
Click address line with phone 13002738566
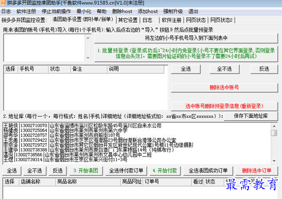pos(78,155)
